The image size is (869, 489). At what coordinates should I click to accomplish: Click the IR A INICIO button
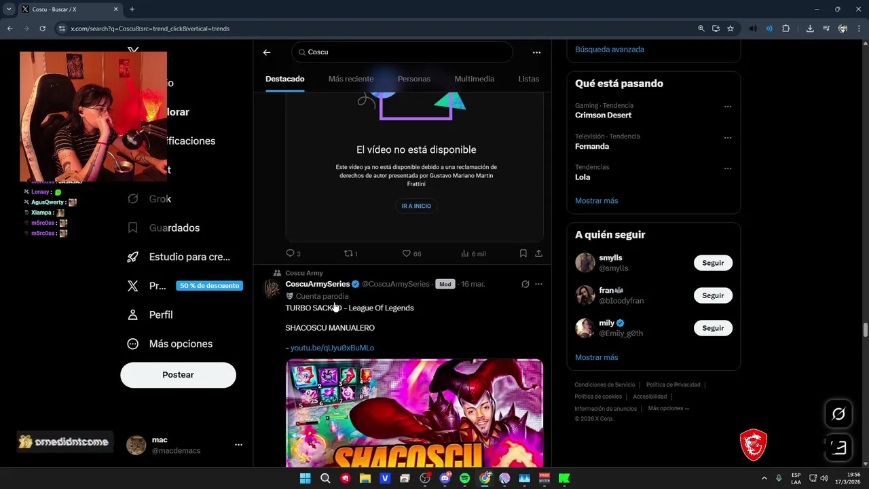416,206
